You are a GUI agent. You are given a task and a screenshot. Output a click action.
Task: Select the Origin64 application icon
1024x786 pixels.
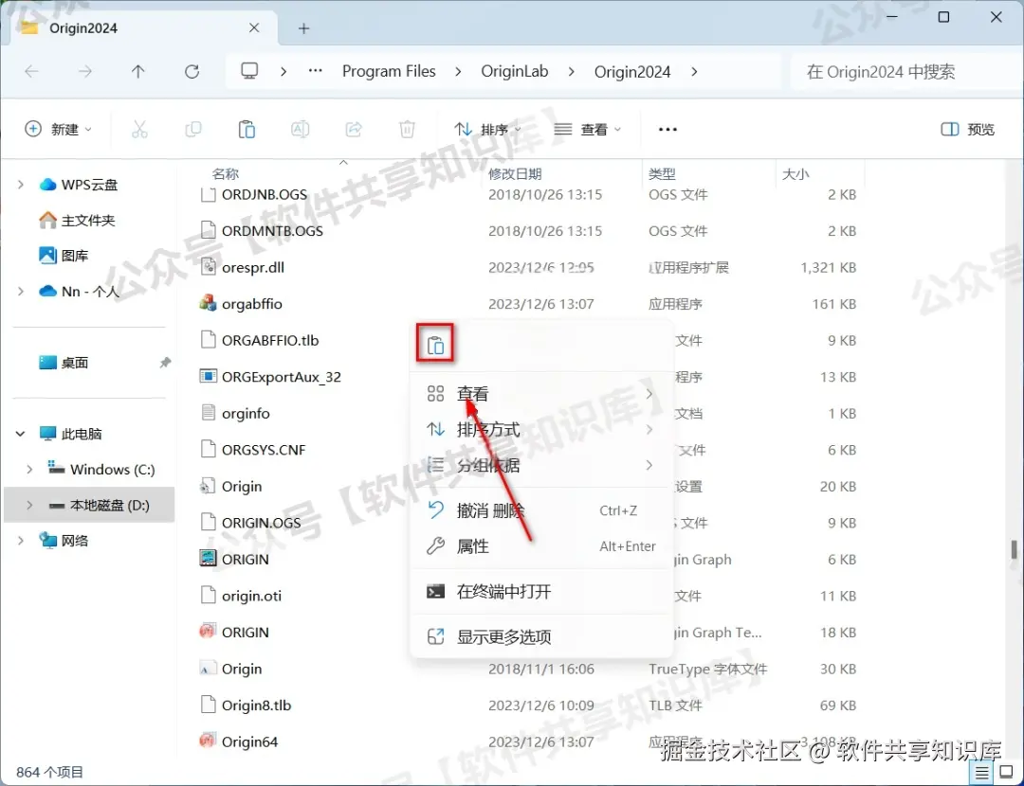(x=208, y=741)
